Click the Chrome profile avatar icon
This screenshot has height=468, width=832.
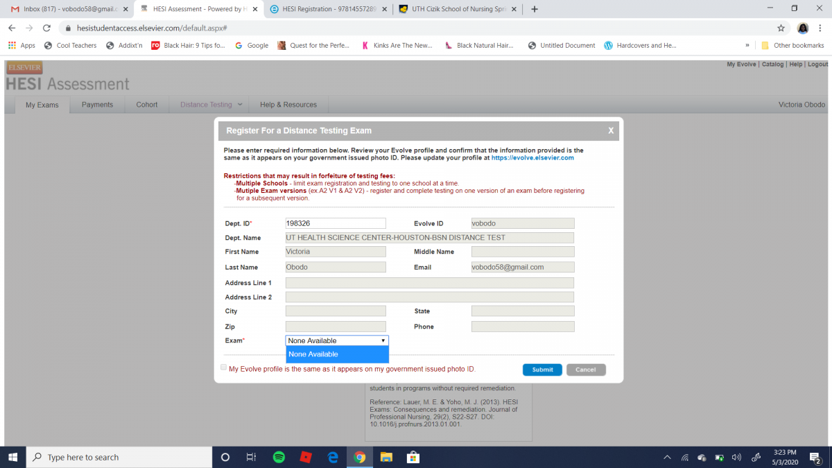pyautogui.click(x=803, y=28)
